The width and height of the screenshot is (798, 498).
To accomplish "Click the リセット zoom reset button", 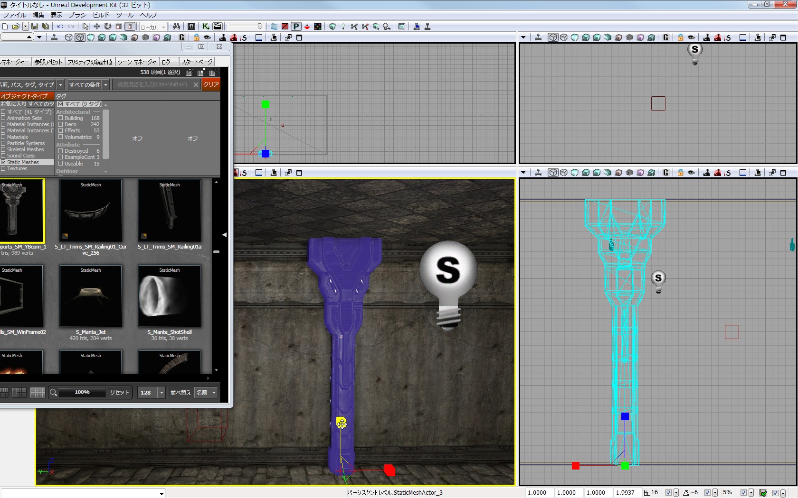I will pos(119,393).
